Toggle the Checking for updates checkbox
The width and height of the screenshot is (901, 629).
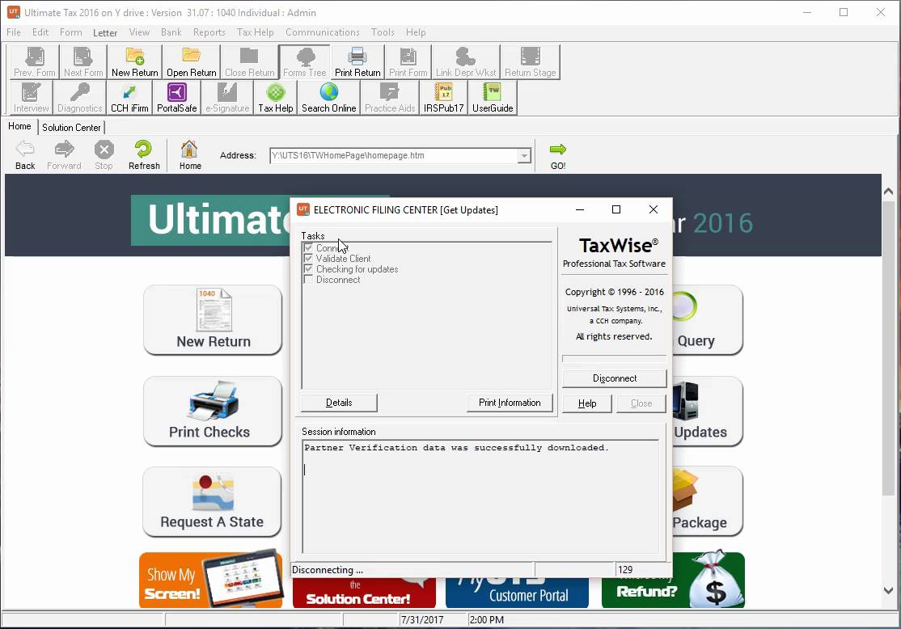click(x=309, y=269)
